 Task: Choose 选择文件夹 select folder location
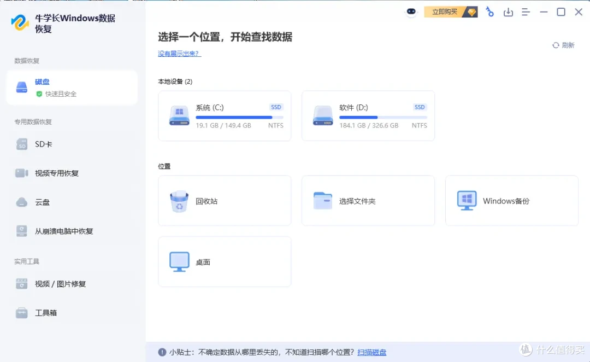368,201
